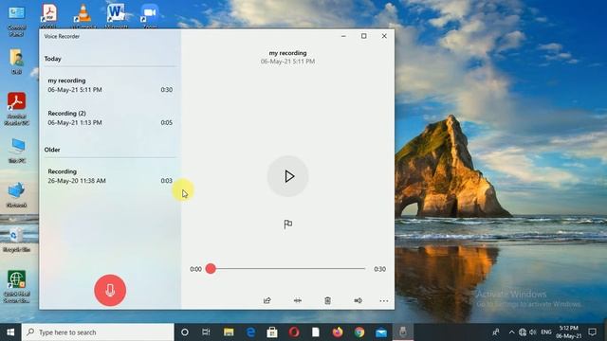The width and height of the screenshot is (607, 341).
Task: Start a new recording with the red microphone button
Action: click(110, 290)
